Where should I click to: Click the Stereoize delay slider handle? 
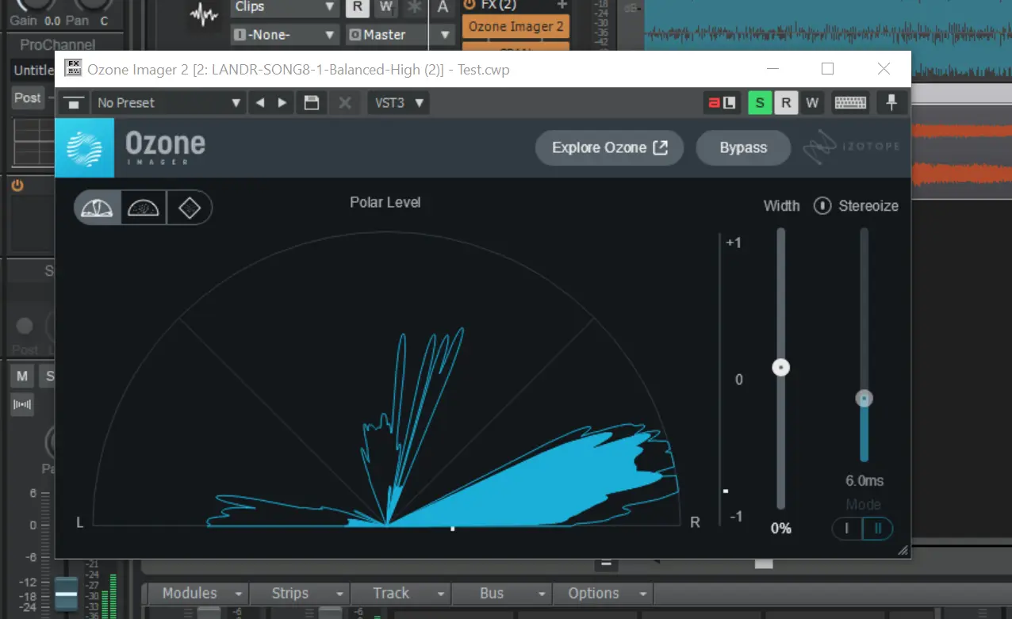click(x=864, y=398)
